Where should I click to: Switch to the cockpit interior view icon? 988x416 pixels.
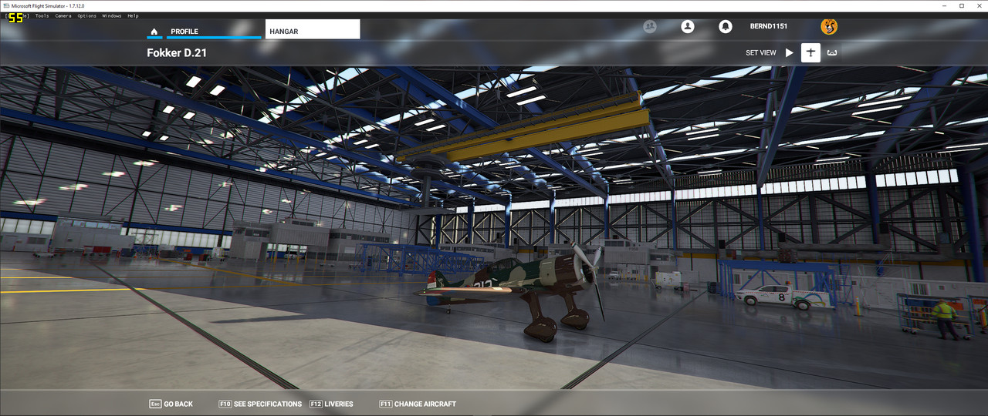(831, 53)
